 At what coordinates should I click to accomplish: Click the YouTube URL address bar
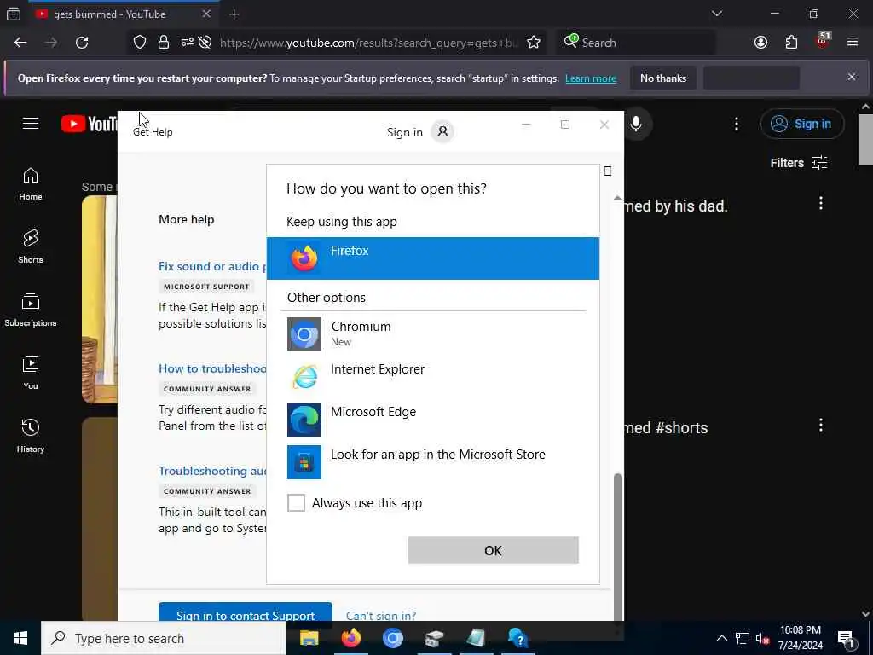pyautogui.click(x=367, y=43)
